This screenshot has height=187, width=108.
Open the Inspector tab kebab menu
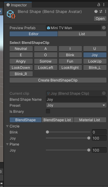tap(104, 5)
